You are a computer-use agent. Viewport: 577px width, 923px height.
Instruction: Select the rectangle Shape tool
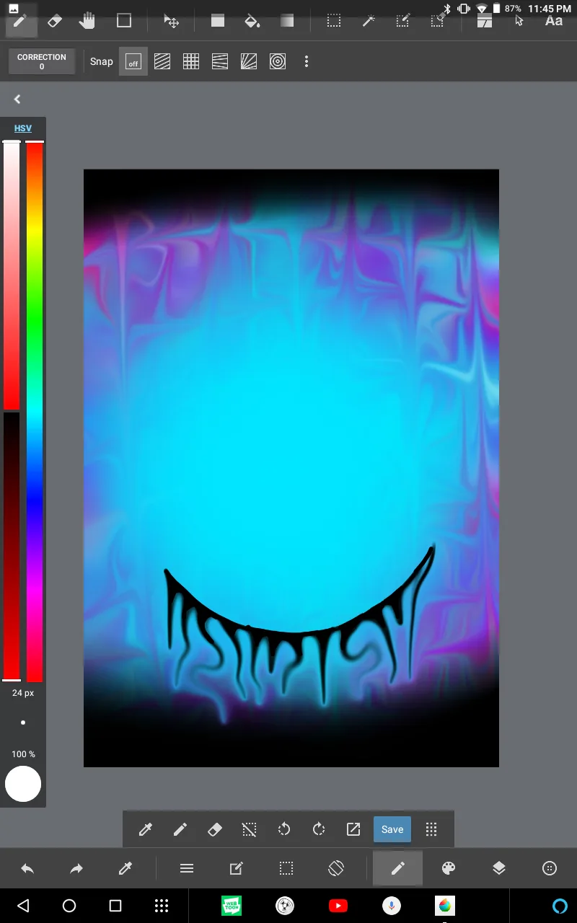point(124,21)
